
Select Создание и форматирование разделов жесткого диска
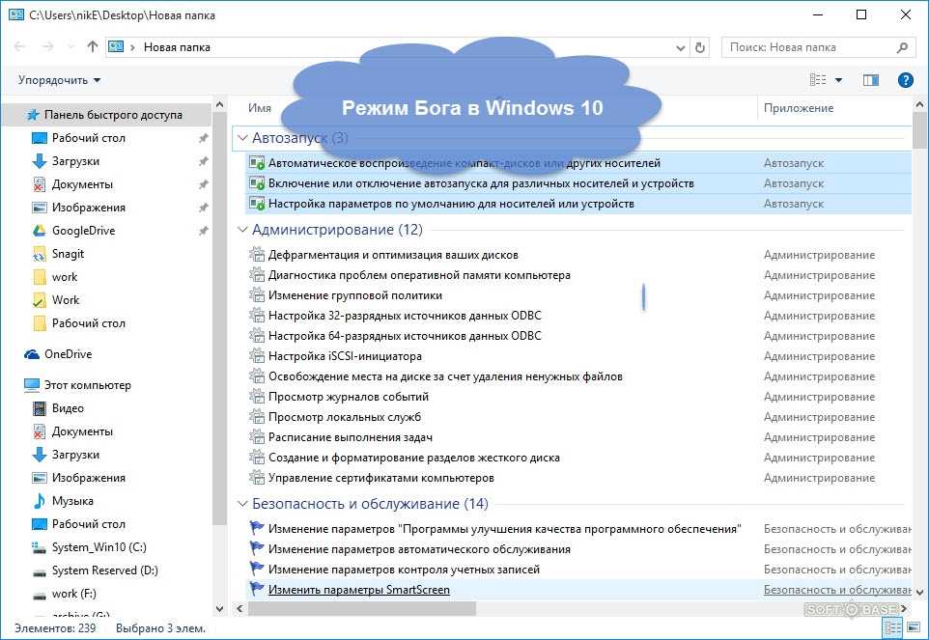[413, 458]
